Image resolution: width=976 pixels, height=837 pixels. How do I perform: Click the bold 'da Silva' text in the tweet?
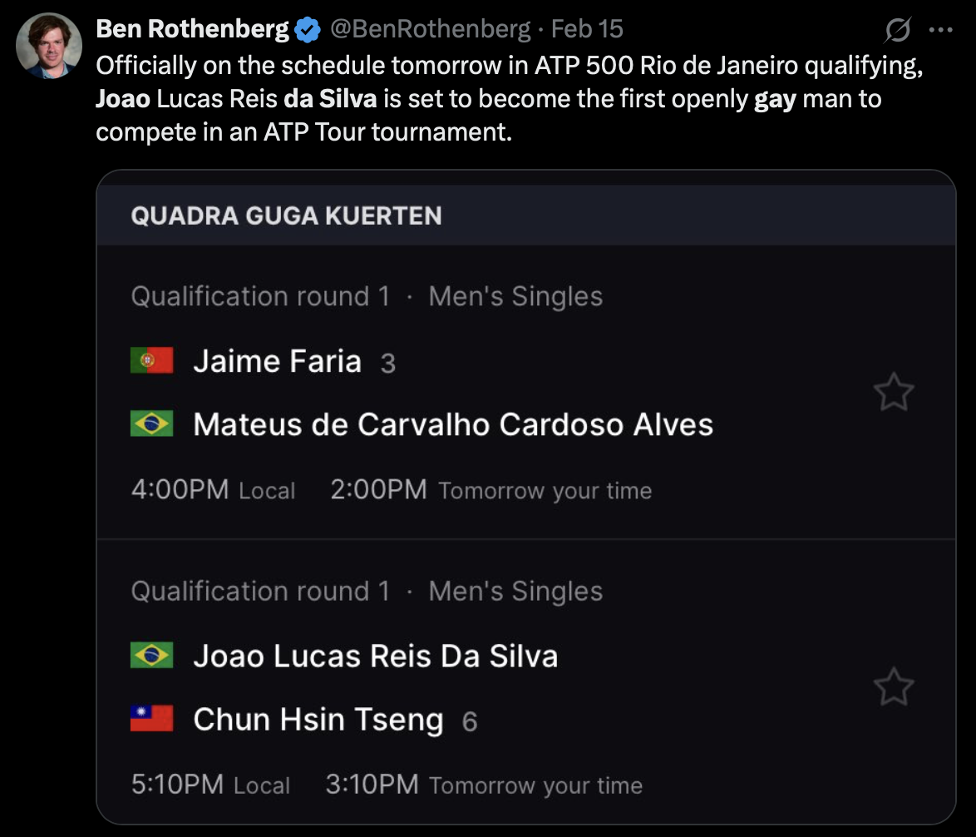click(x=331, y=99)
